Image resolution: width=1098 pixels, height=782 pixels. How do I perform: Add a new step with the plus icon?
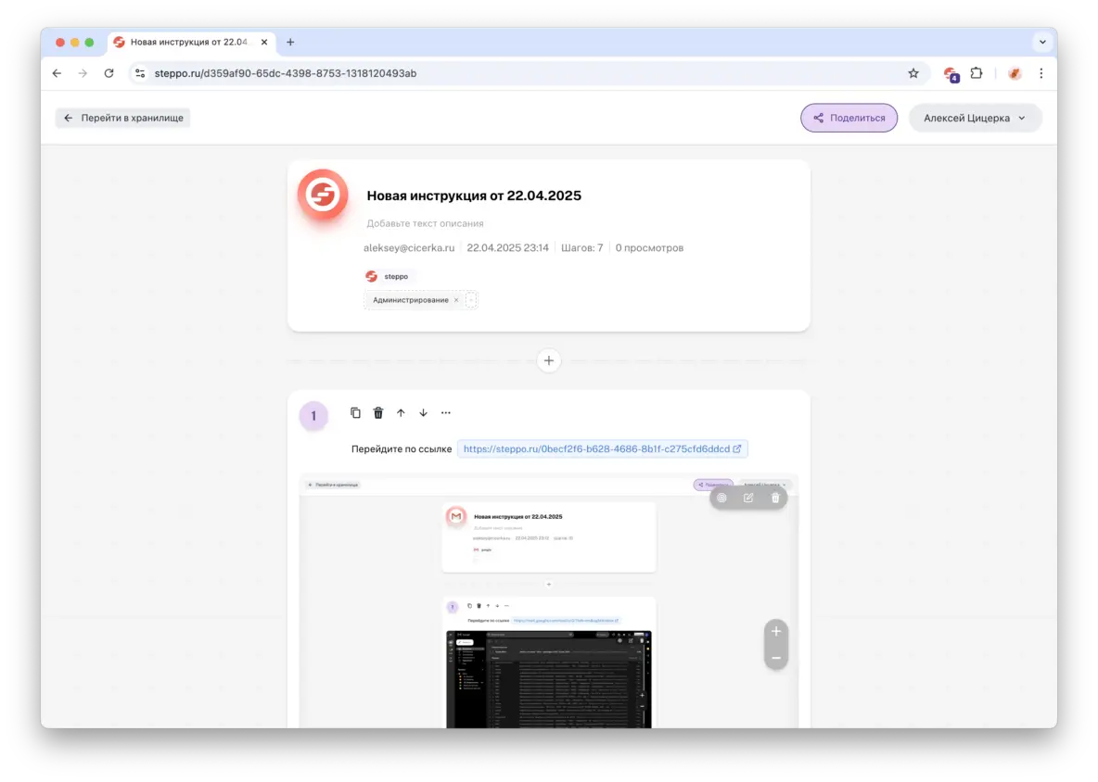548,360
